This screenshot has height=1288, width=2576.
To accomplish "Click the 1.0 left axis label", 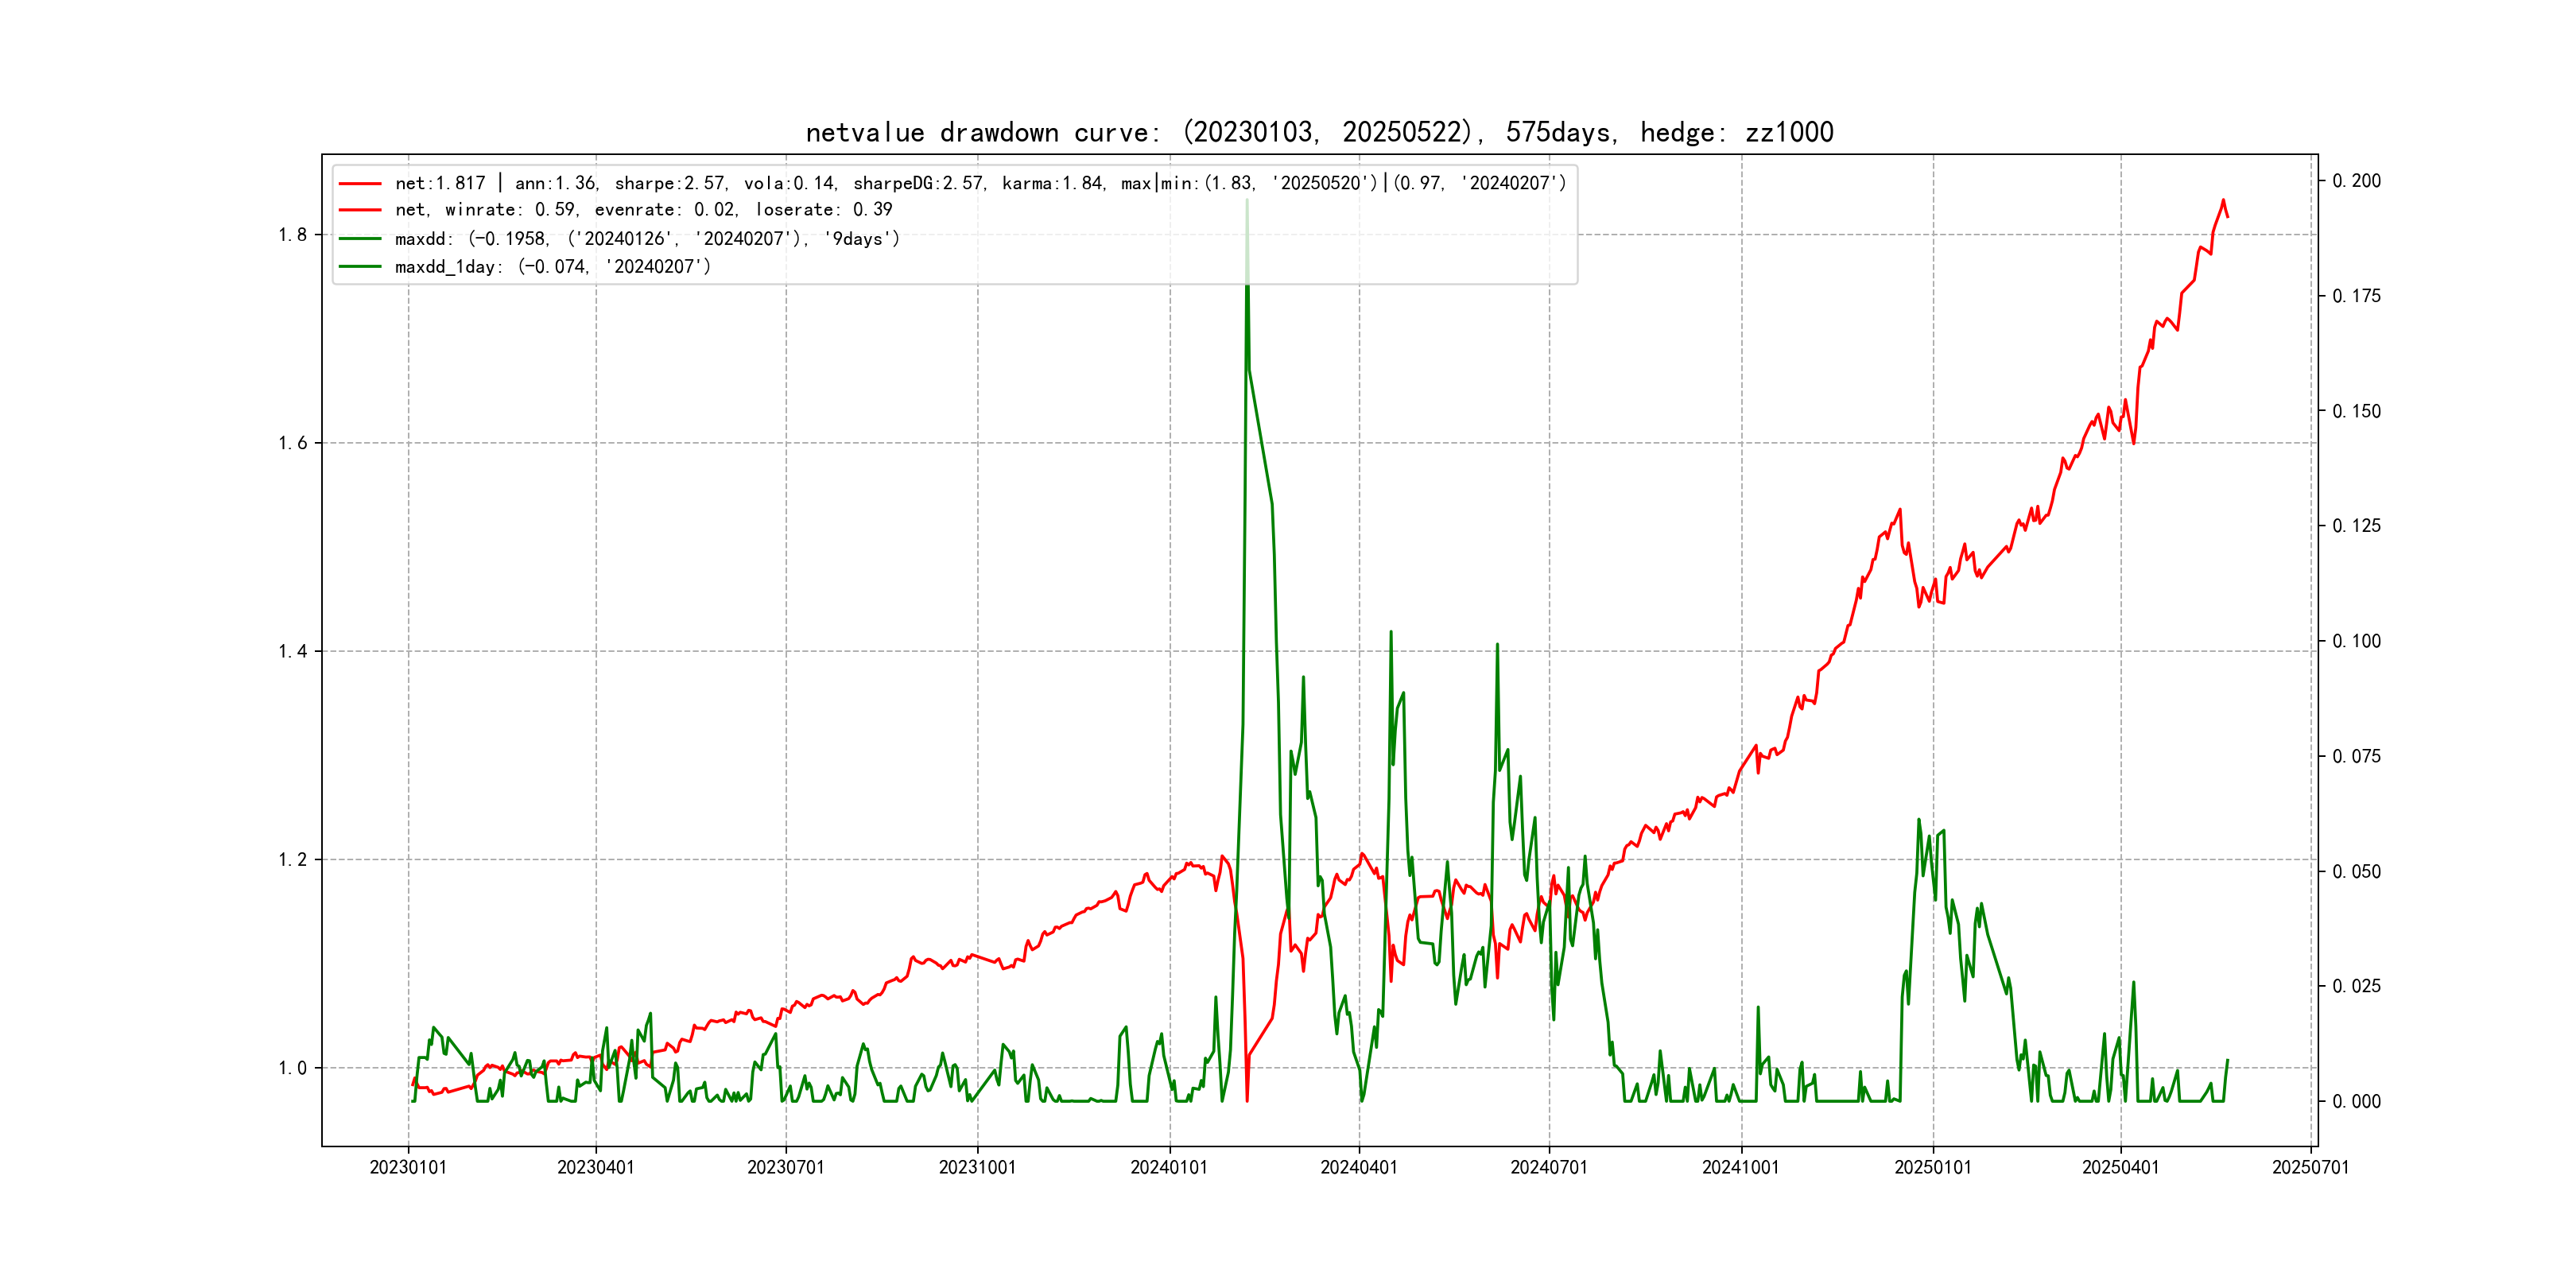I will coord(292,1068).
